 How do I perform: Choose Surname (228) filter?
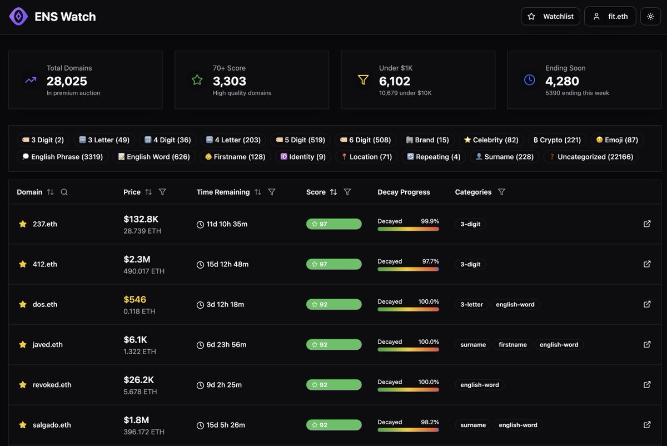point(505,157)
